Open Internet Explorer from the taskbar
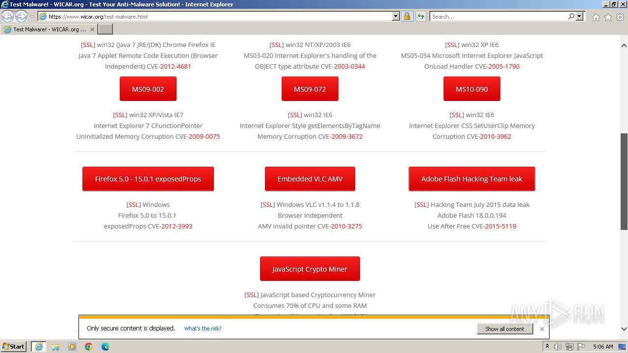 point(39,346)
